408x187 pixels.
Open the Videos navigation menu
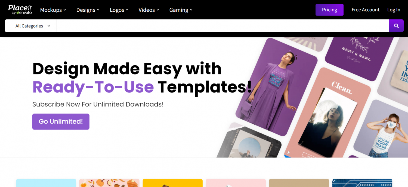[149, 10]
